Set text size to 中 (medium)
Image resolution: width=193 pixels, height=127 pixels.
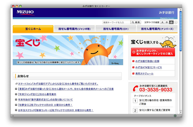click(x=167, y=22)
